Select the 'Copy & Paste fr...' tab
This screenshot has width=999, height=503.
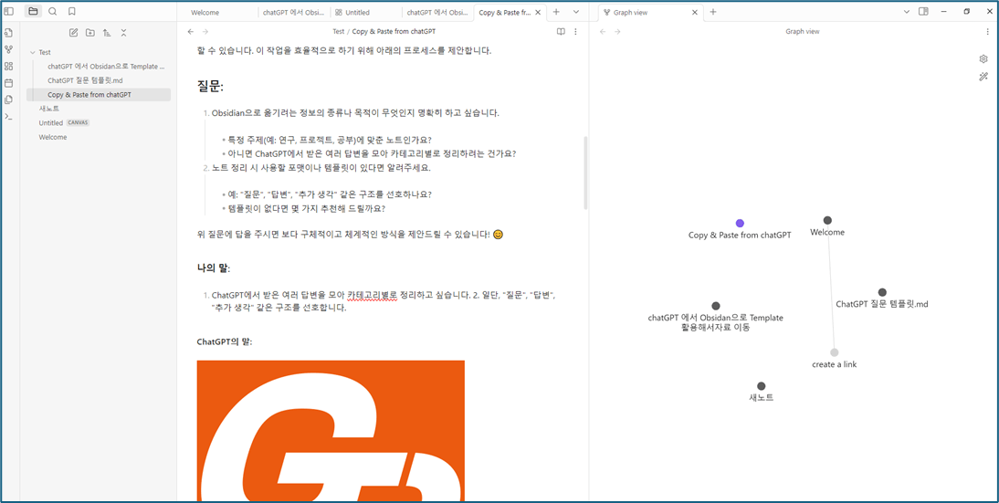coord(504,12)
